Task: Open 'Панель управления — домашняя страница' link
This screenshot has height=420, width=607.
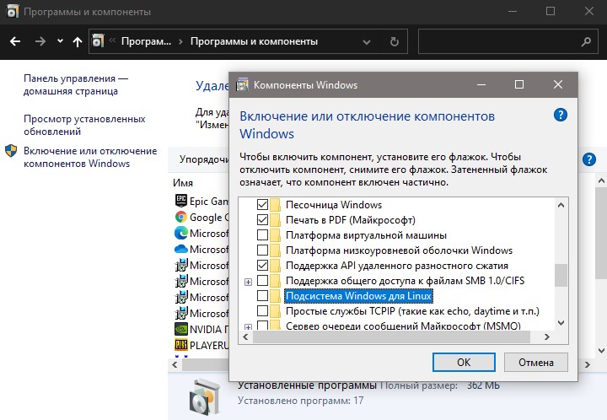Action: coord(76,85)
